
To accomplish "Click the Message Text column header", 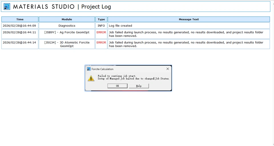I will [x=189, y=19].
